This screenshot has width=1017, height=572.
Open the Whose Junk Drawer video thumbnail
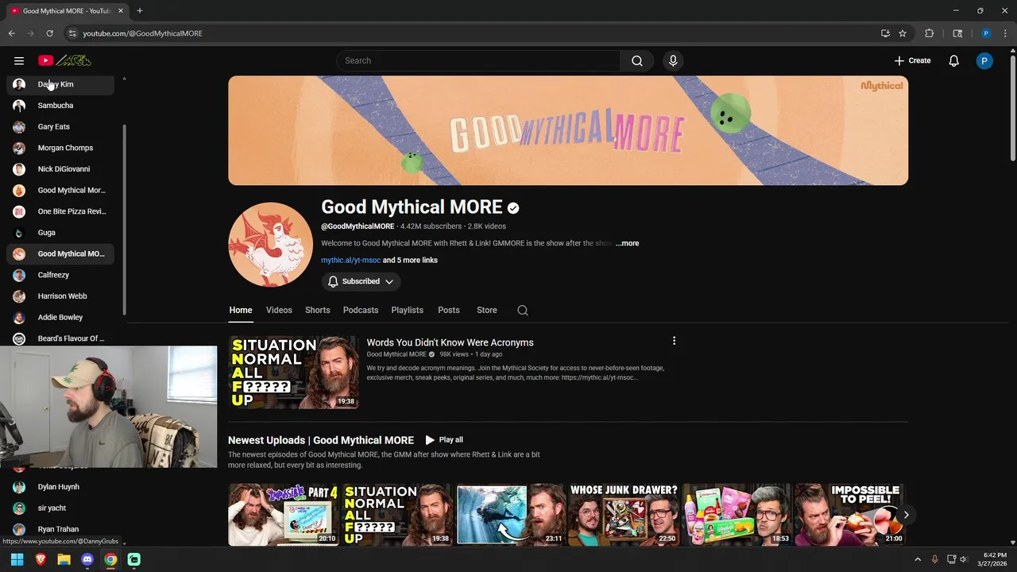[x=623, y=515]
